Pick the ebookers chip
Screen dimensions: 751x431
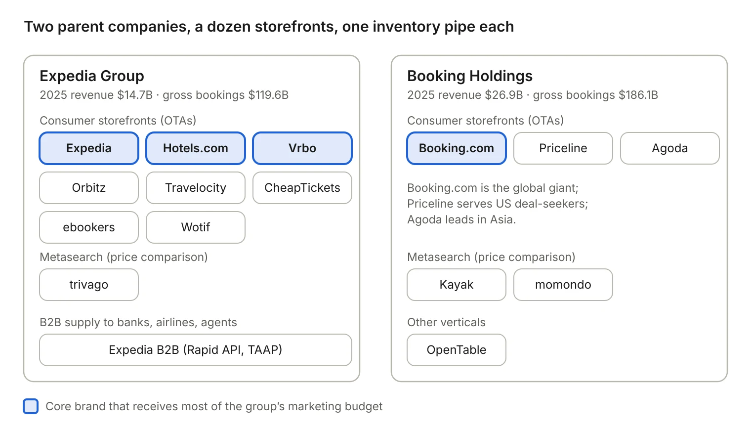tap(89, 227)
